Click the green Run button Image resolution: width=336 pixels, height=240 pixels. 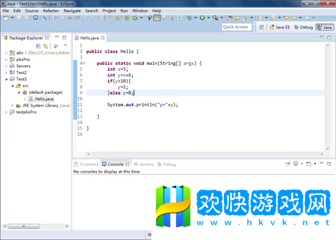[x=202, y=18]
